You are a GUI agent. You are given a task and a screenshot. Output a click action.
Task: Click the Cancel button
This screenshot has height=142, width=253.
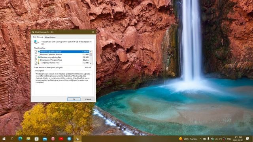(x=88, y=99)
